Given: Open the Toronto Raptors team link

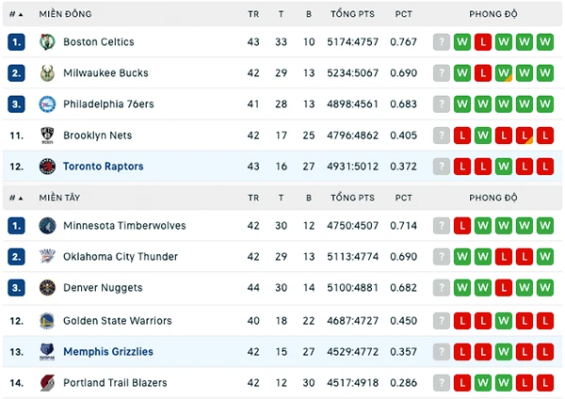Looking at the screenshot, I should pos(104,167).
